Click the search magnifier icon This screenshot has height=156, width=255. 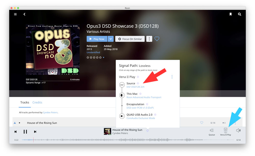pos(240,14)
